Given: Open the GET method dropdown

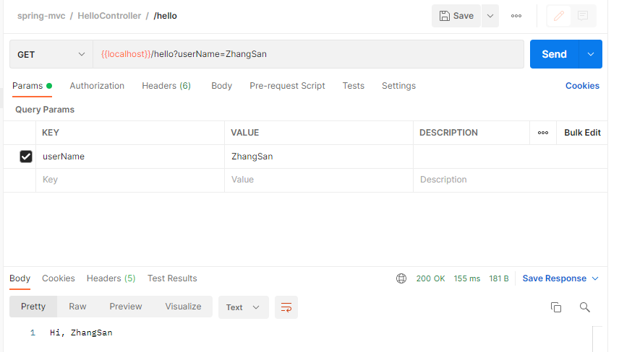Looking at the screenshot, I should coord(51,54).
